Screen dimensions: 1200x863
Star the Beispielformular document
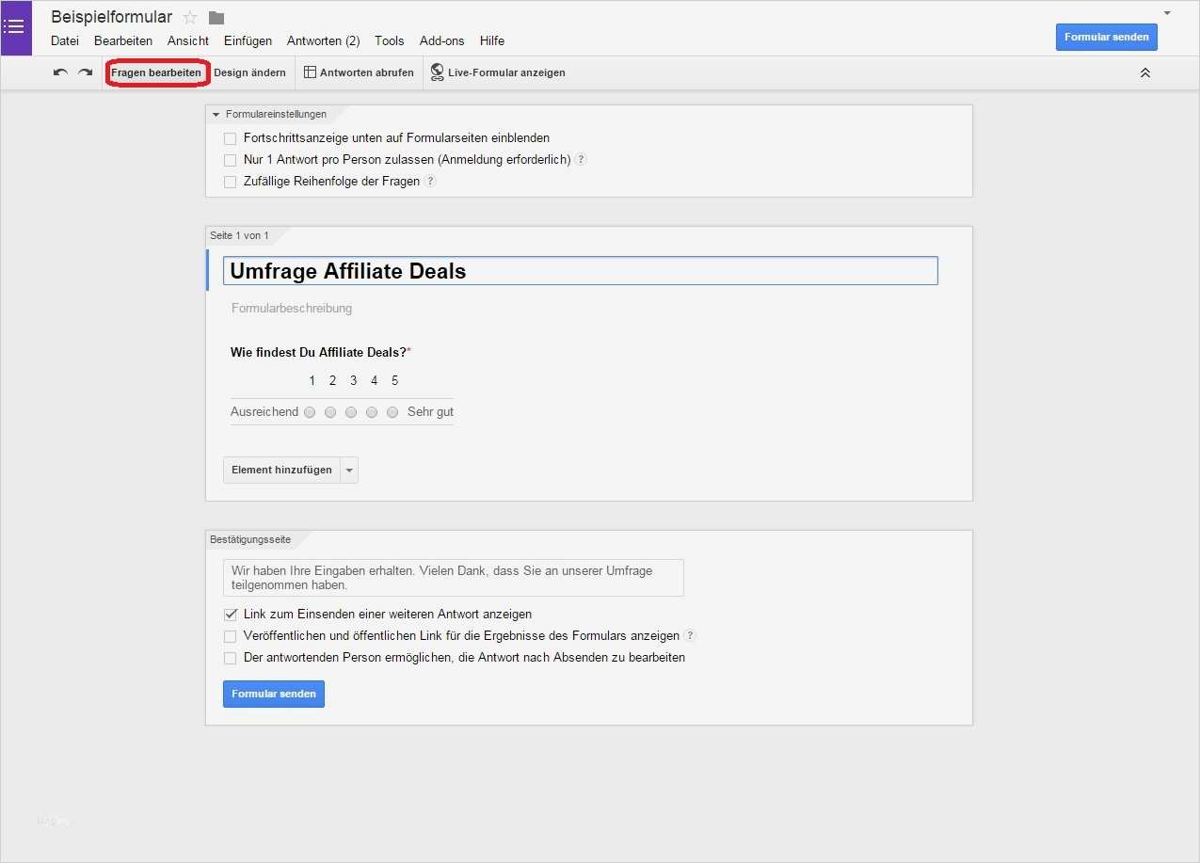(x=190, y=16)
